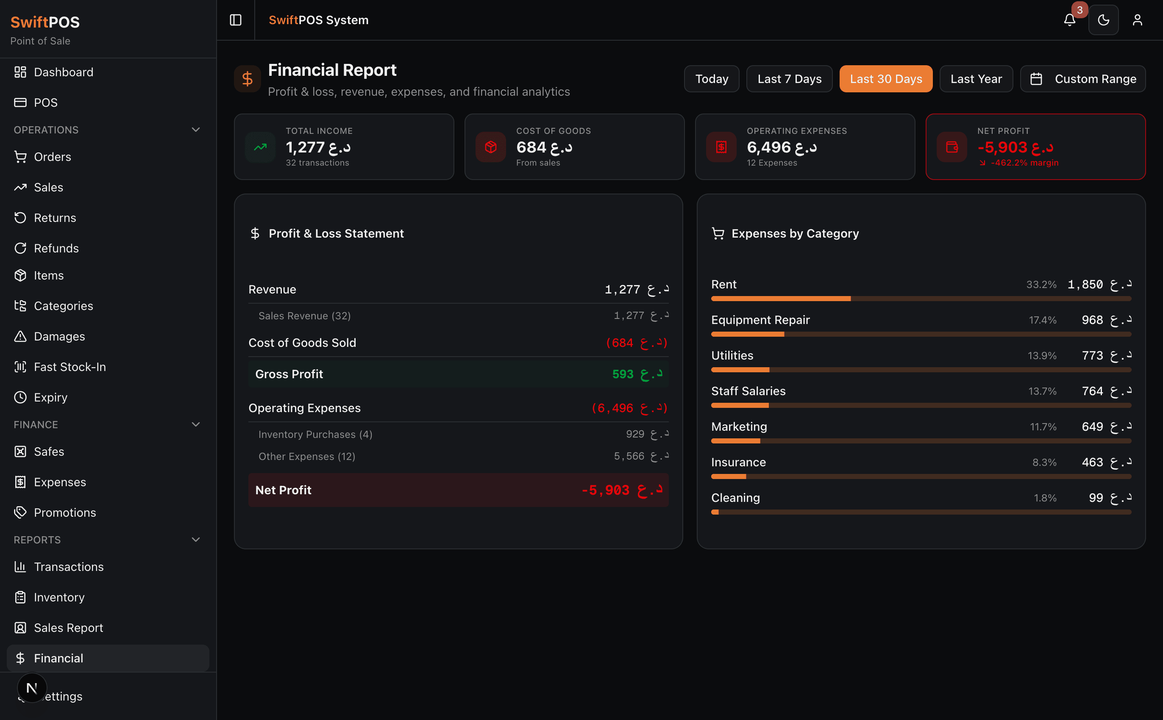Toggle the sidebar panel button
1163x720 pixels.
coord(235,20)
